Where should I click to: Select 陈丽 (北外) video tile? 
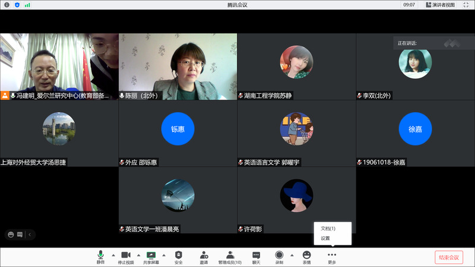(x=178, y=66)
